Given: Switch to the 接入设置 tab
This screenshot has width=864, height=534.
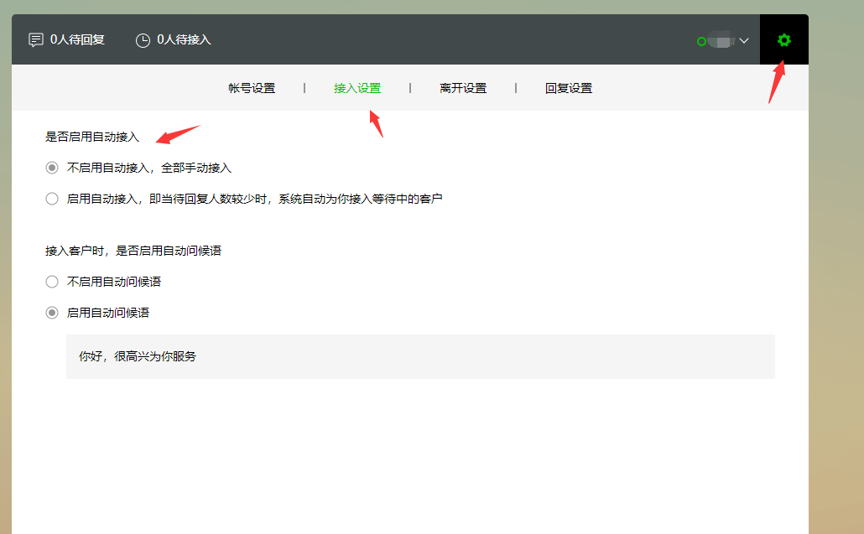Looking at the screenshot, I should click(357, 88).
